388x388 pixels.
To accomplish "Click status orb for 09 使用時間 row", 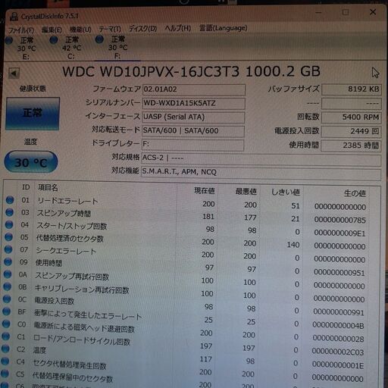I will pyautogui.click(x=8, y=261).
